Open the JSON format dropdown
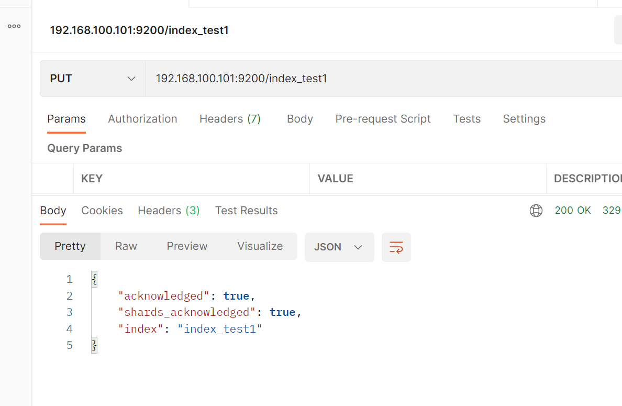The width and height of the screenshot is (622, 406). pyautogui.click(x=339, y=247)
